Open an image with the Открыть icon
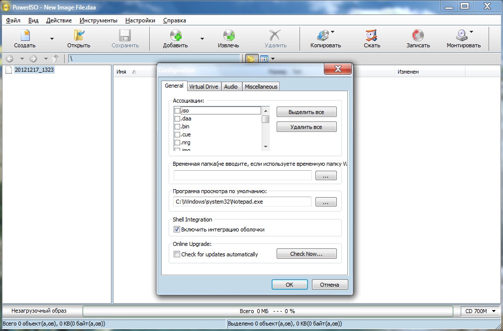 pos(79,35)
